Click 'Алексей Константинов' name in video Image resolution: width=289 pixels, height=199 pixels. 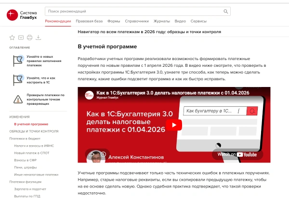pyautogui.click(x=136, y=157)
